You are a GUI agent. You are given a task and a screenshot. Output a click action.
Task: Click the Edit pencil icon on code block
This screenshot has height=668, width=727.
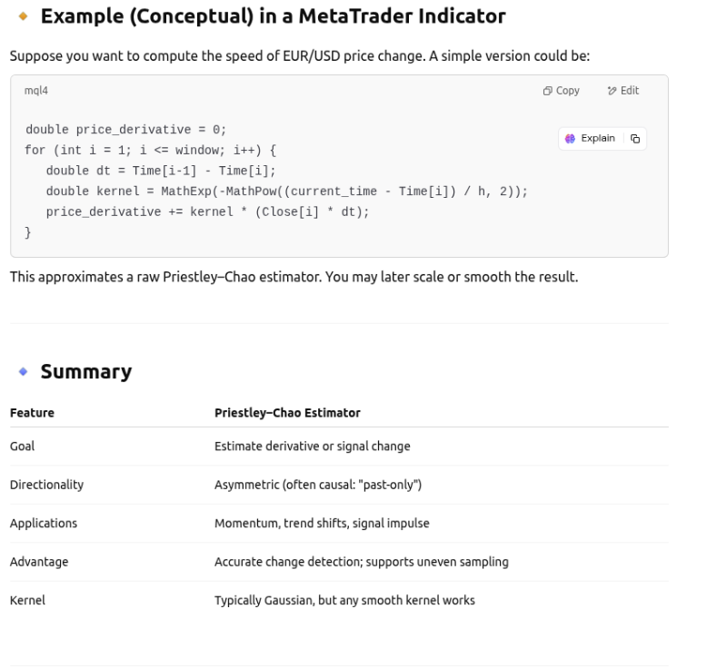[612, 91]
